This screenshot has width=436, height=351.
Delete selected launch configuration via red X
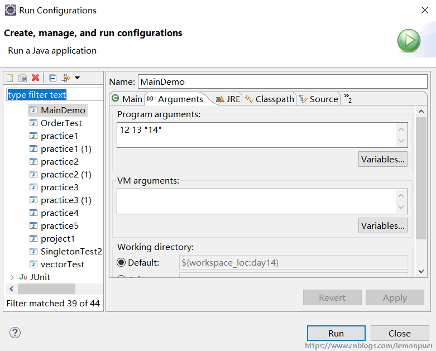click(x=35, y=78)
